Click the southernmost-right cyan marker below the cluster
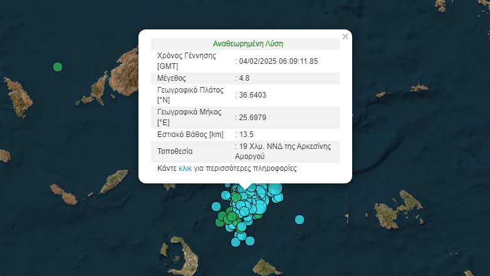The height and width of the screenshot is (276, 490). click(x=249, y=240)
